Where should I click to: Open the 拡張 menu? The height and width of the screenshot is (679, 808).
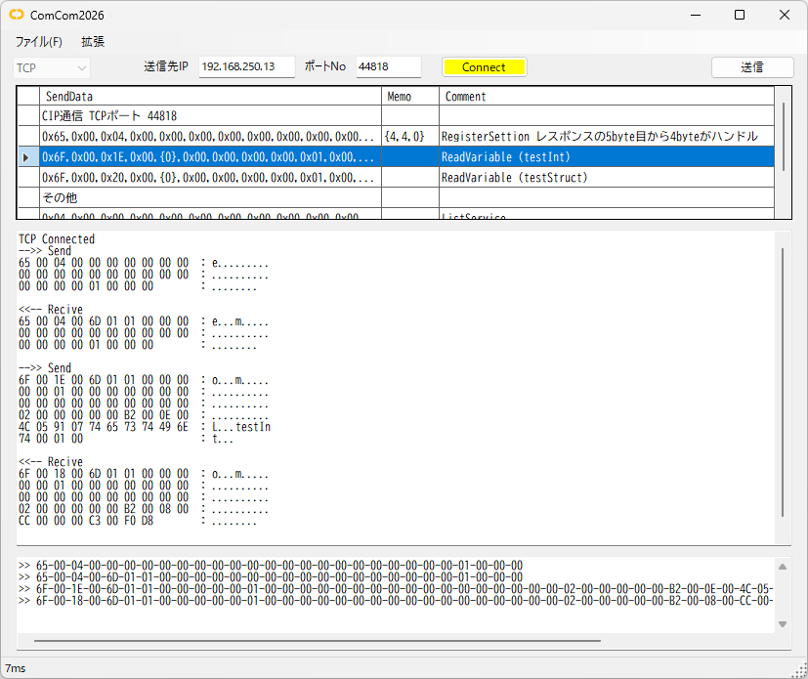click(x=93, y=42)
